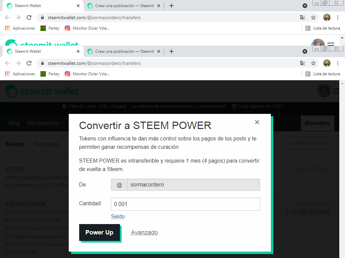This screenshot has width=345, height=258.
Task: Switch to Crear una publicación tab, front window
Action: point(124,51)
